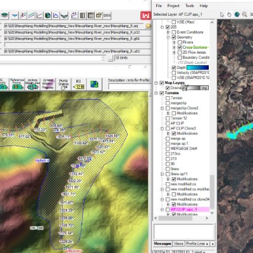253x253 pixels.
Task: Select the highlighted AP CLIP.apc_1 terrain row
Action: tap(190, 209)
